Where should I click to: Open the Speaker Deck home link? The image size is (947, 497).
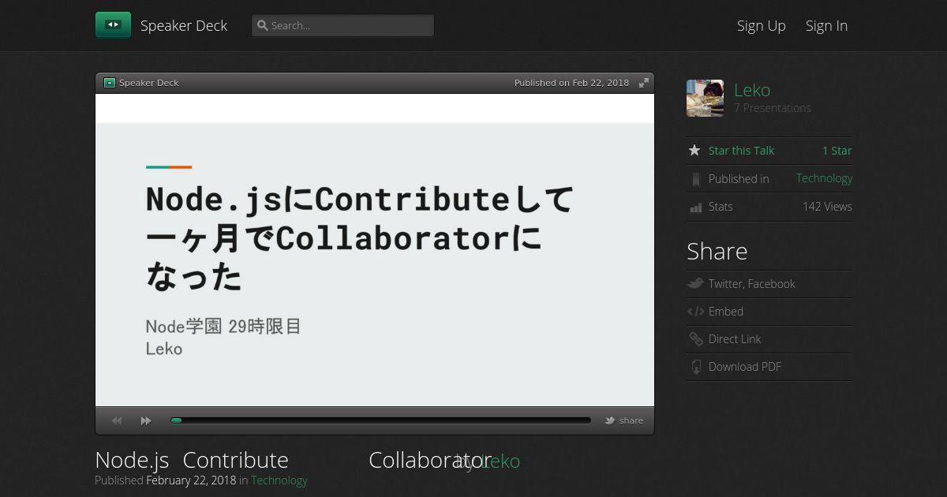click(184, 25)
